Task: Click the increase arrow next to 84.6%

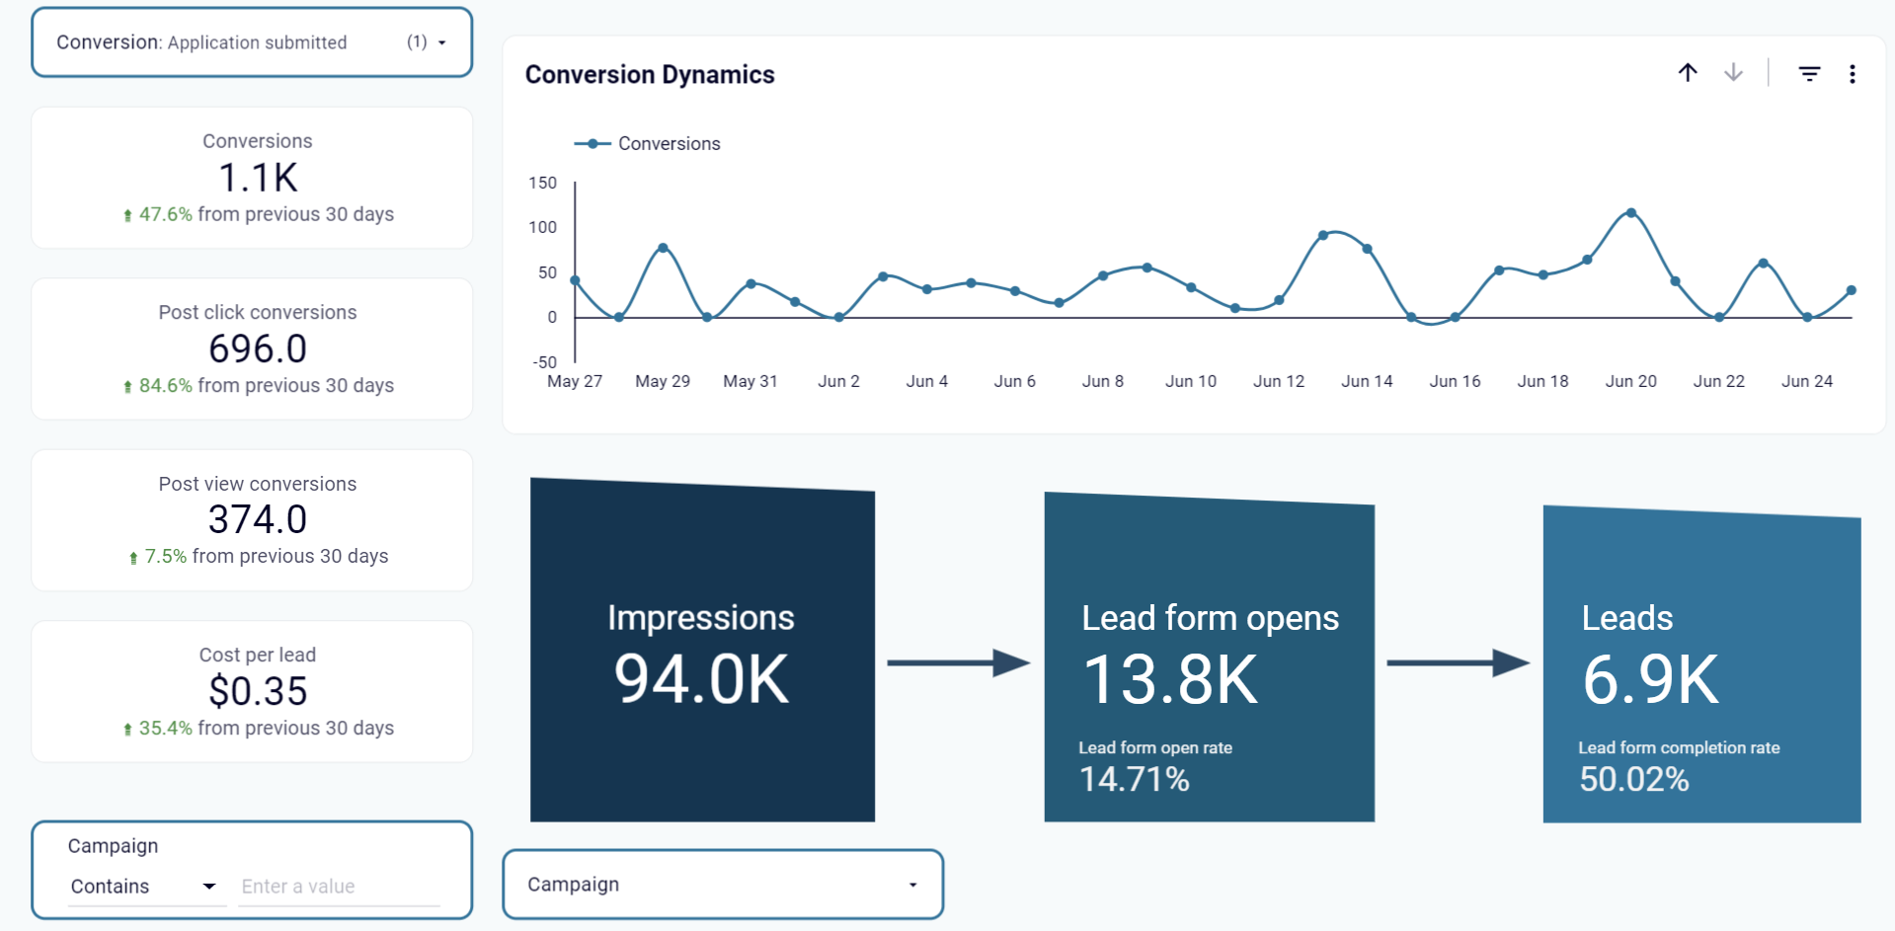Action: coord(129,386)
